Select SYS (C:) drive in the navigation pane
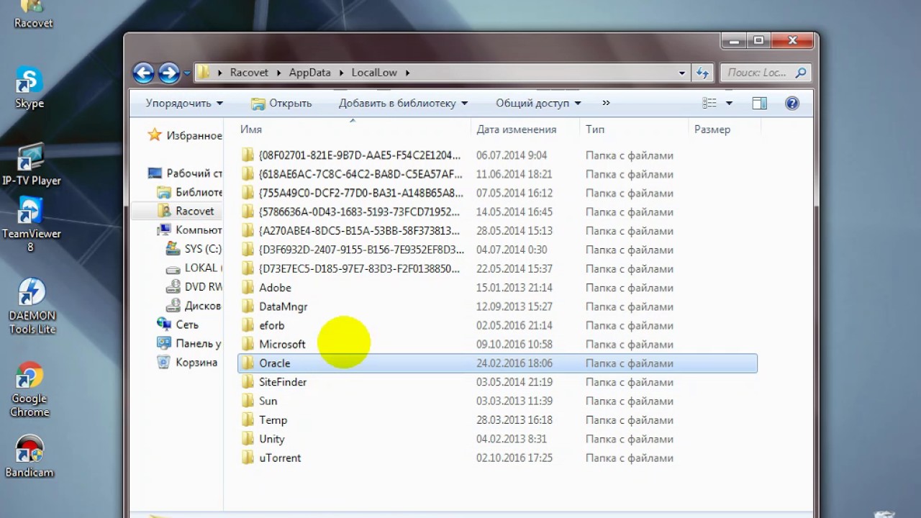This screenshot has height=518, width=921. point(194,249)
